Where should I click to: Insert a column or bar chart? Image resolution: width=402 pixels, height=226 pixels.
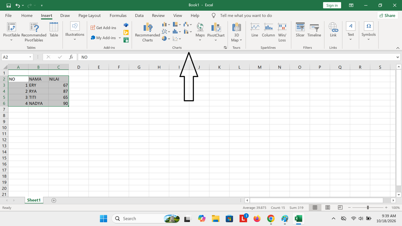(166, 24)
